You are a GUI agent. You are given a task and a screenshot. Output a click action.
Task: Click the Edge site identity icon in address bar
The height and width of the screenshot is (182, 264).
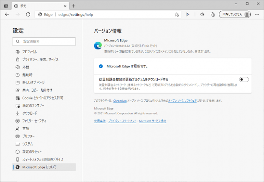click(40, 15)
